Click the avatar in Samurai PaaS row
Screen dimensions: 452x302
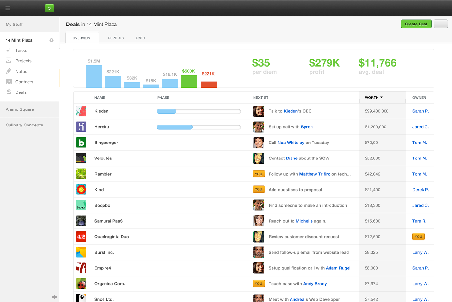pos(259,221)
